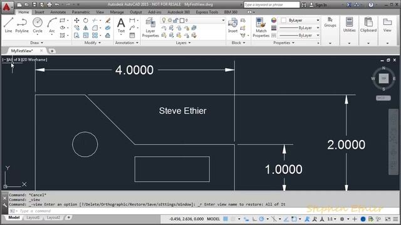Toggle grid display in status bar

click(226, 219)
